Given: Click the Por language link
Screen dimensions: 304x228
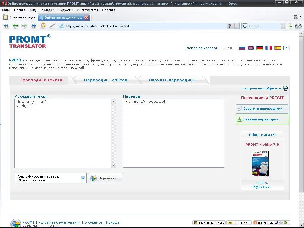Looking at the screenshot, I should point(286,48).
